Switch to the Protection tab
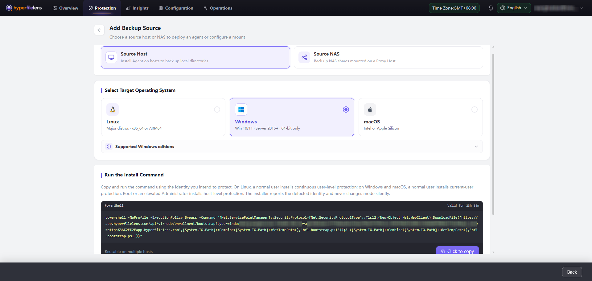Image resolution: width=592 pixels, height=281 pixels. pyautogui.click(x=102, y=8)
